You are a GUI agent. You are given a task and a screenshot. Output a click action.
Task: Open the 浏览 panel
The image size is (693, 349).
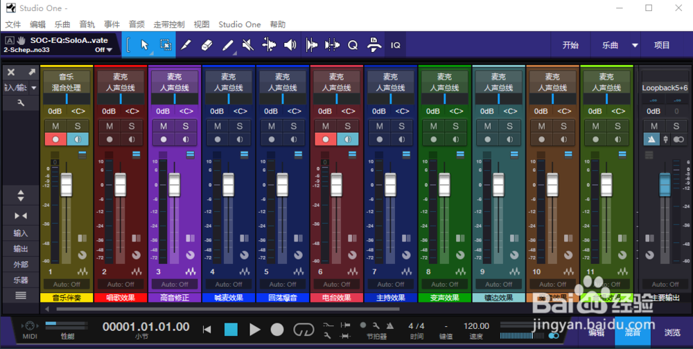pyautogui.click(x=672, y=332)
